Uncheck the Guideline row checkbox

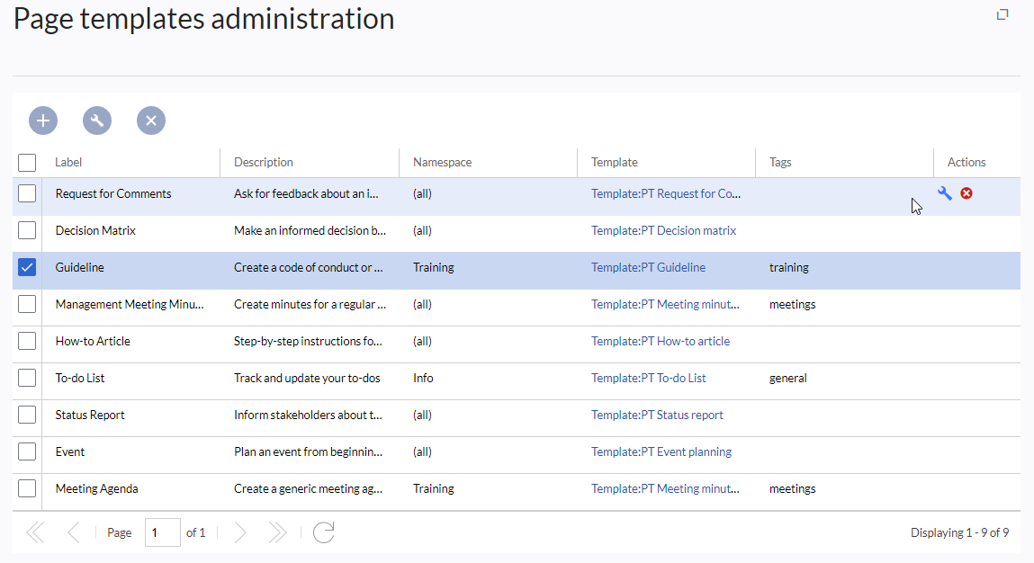click(27, 267)
